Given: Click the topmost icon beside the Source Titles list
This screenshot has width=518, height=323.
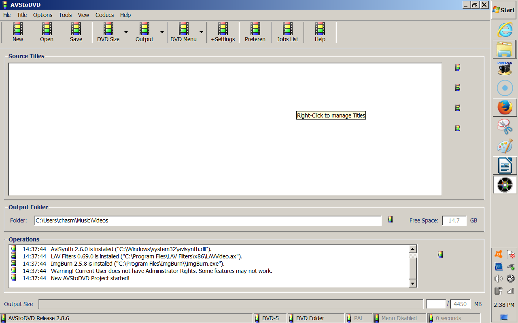Looking at the screenshot, I should (458, 67).
